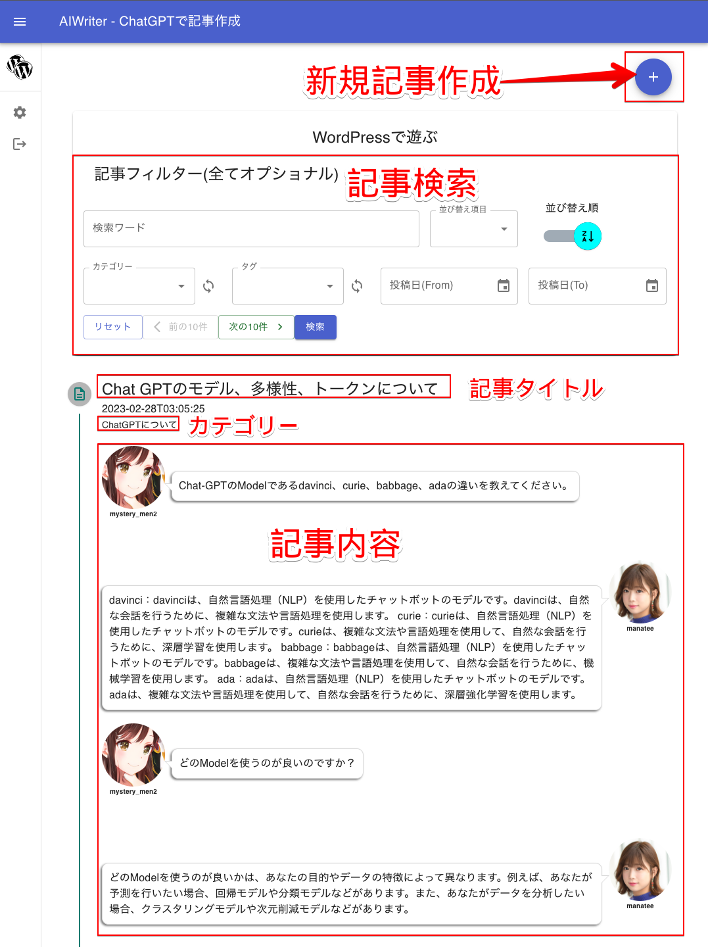Click the manatee avatar beside the last reply
708x947 pixels.
[x=640, y=869]
